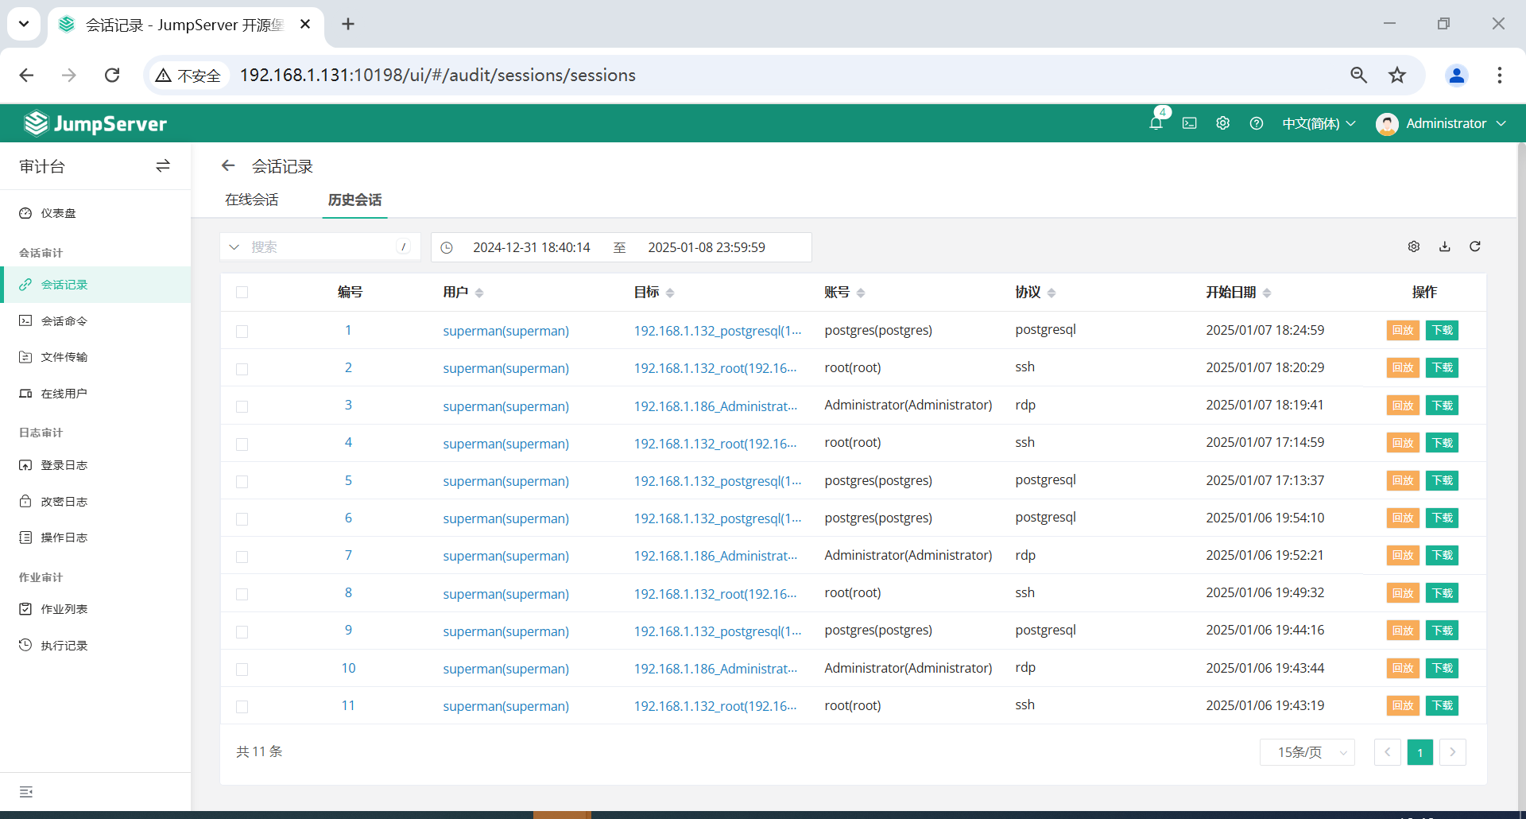Image resolution: width=1526 pixels, height=819 pixels.
Task: Toggle the sidebar view switch icon
Action: click(163, 165)
